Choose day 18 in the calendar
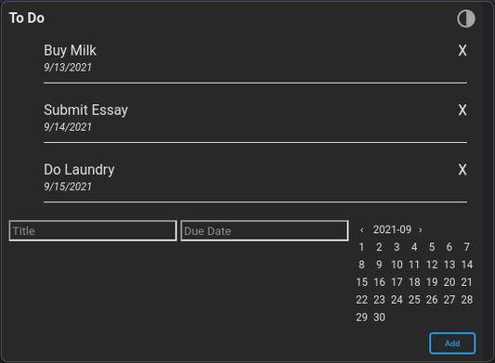The image size is (495, 363). 414,282
